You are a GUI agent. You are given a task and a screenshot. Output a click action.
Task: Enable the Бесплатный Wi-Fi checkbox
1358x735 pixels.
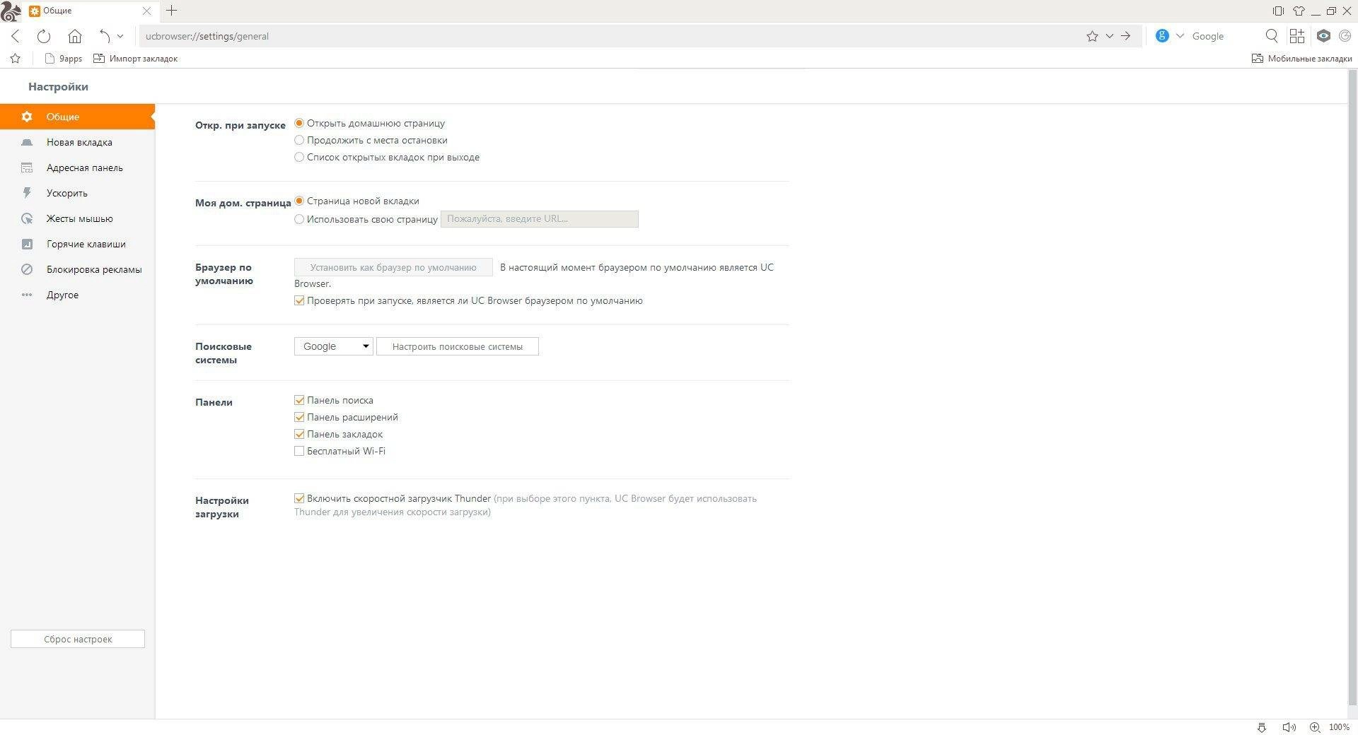click(299, 451)
